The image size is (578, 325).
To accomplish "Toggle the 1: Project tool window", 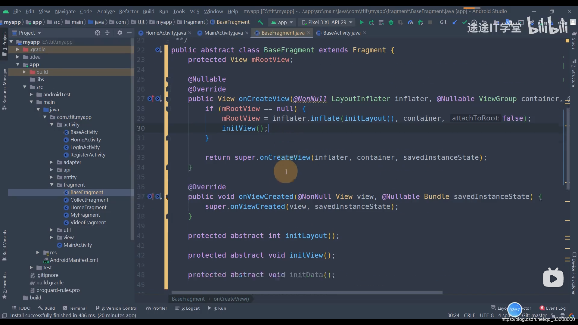I will [5, 44].
